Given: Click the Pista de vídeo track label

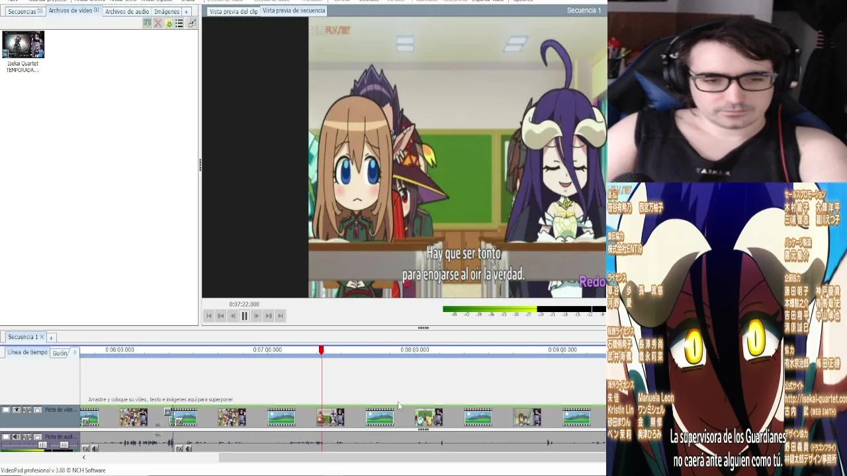Looking at the screenshot, I should coord(61,410).
